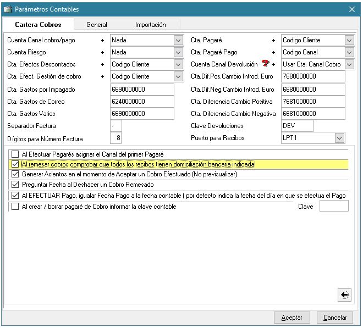The width and height of the screenshot is (363, 328).
Task: Toggle Generar Asientos al Aceptar Cobro Efectuado
Action: click(15, 174)
